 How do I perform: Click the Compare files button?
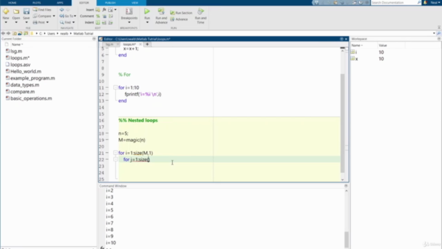pos(42,16)
